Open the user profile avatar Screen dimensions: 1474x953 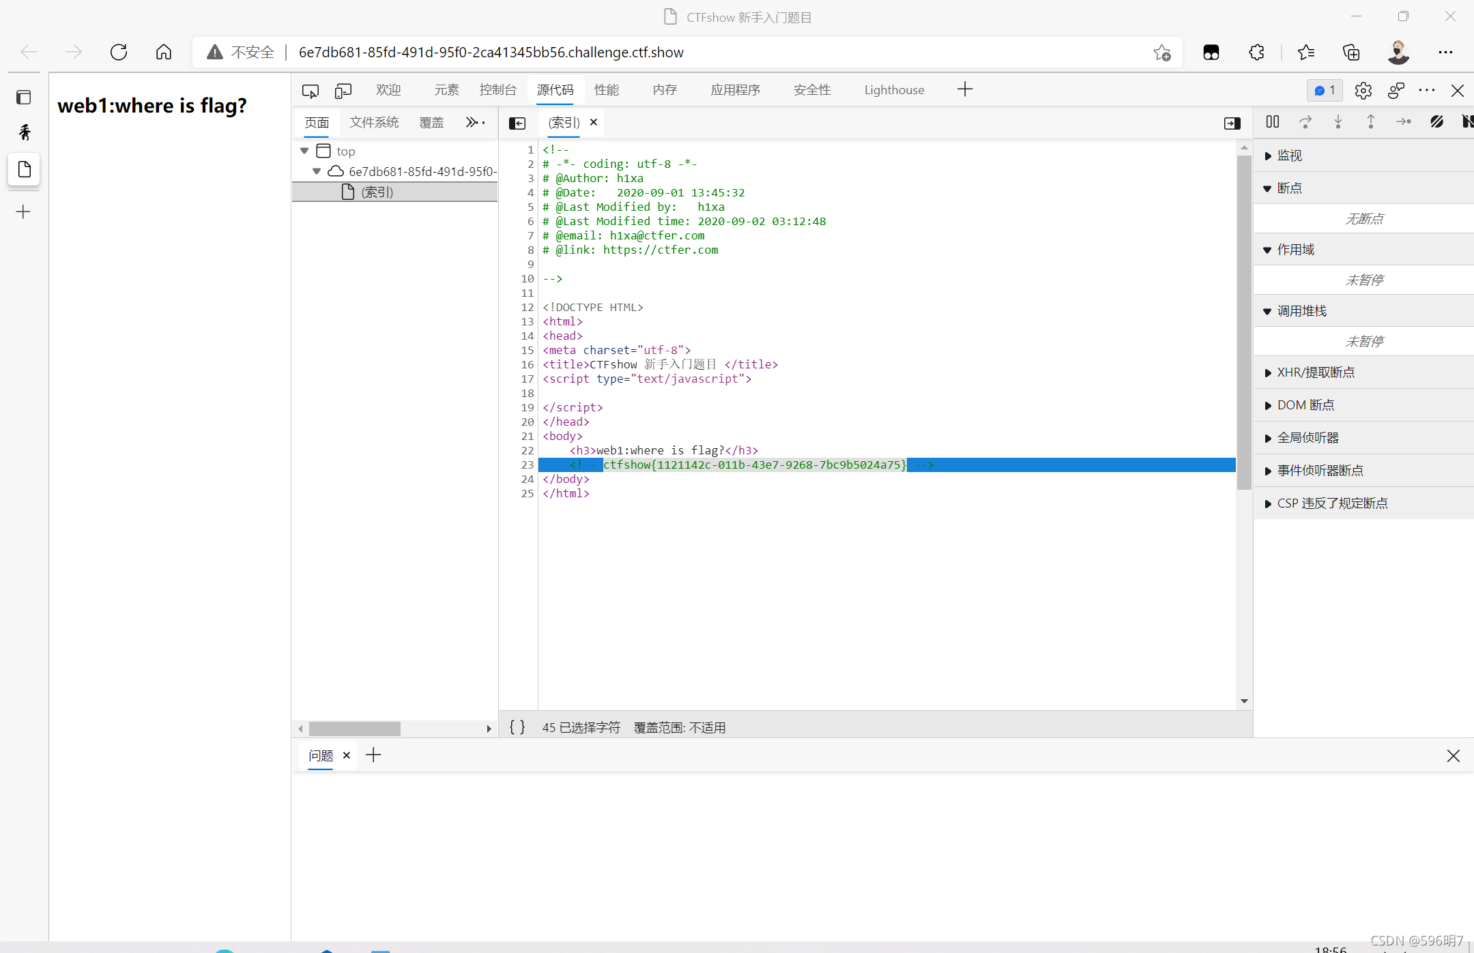[x=1398, y=53]
